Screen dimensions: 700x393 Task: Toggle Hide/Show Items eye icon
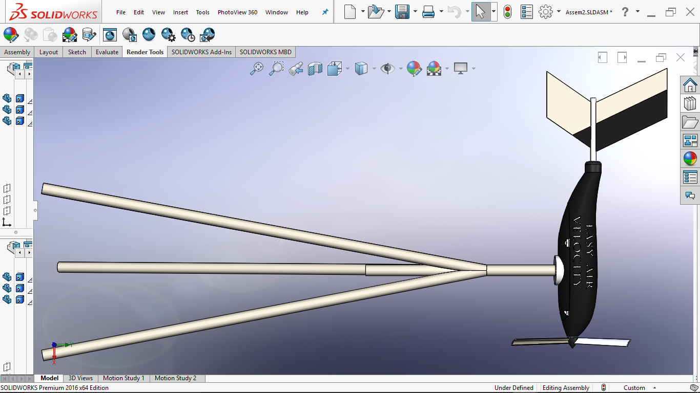(387, 68)
